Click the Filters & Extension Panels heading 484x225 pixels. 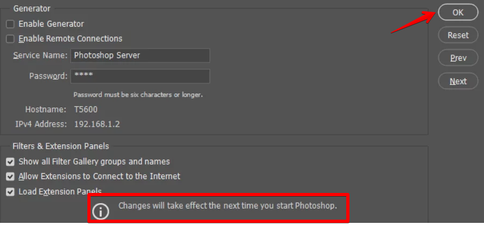(61, 146)
